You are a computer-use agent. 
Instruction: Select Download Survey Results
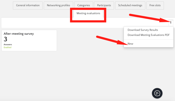(143, 30)
